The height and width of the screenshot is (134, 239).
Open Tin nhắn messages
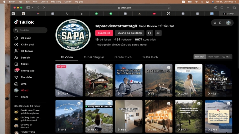pos(23,77)
